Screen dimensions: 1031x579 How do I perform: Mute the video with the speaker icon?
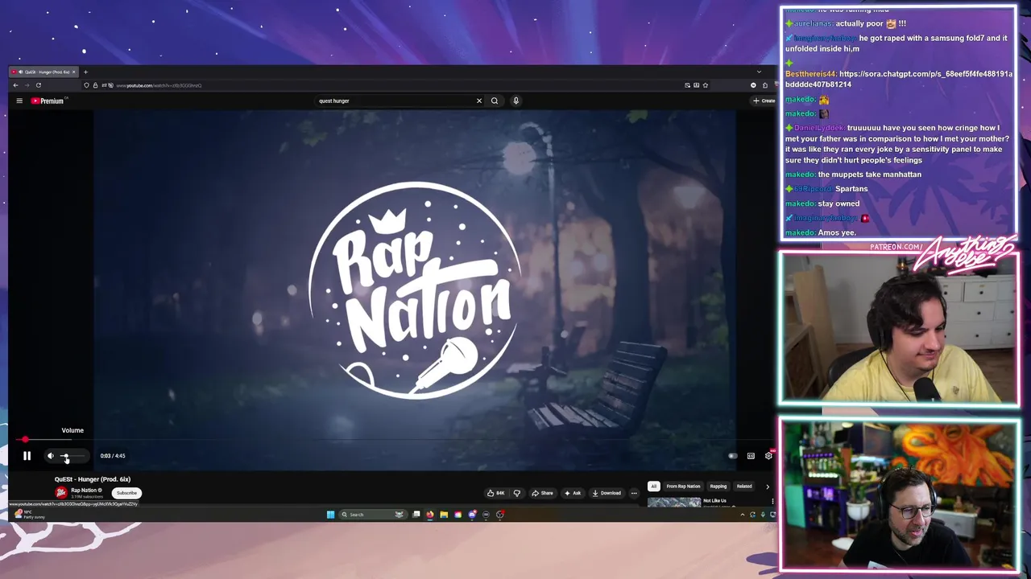[x=51, y=456]
